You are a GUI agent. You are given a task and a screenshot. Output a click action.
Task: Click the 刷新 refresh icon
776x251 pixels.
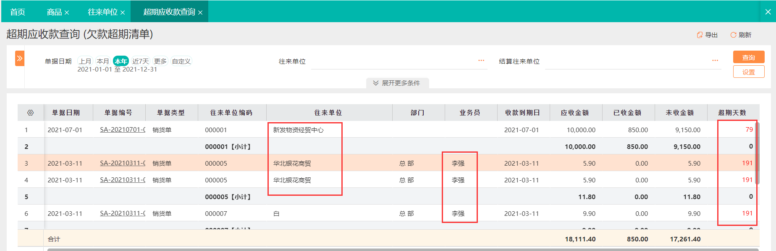pos(733,35)
